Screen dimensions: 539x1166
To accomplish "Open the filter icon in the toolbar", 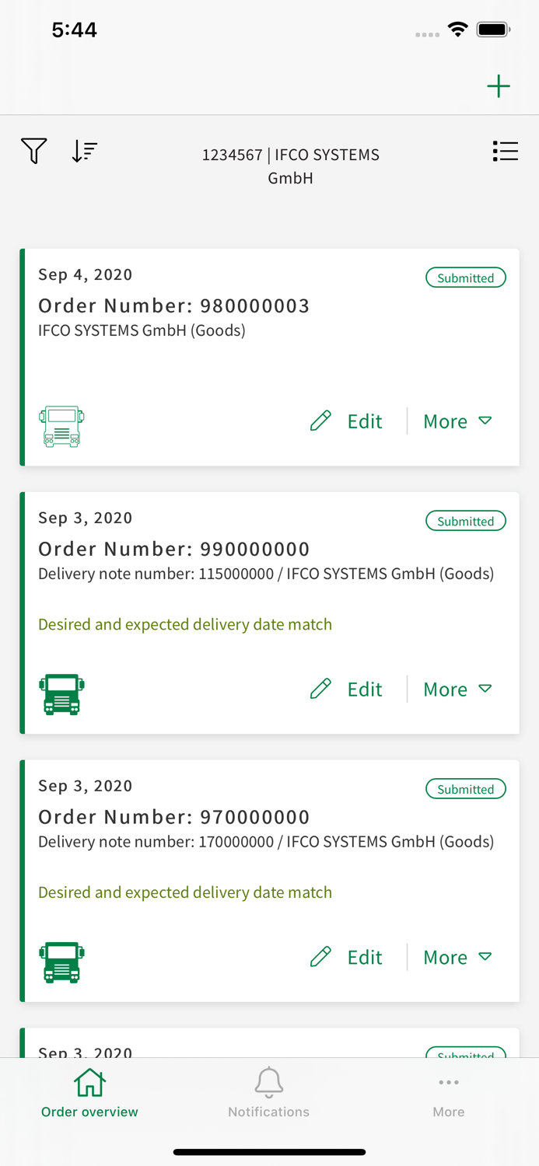I will click(x=33, y=151).
